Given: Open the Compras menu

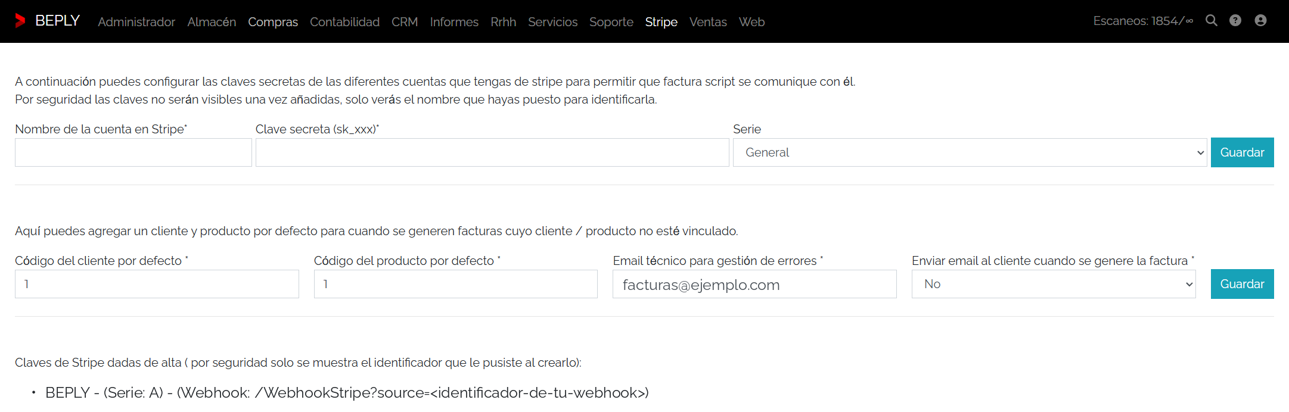Looking at the screenshot, I should (273, 22).
